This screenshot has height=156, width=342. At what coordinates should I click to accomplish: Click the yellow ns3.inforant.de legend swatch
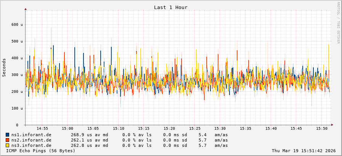[x=8, y=145]
